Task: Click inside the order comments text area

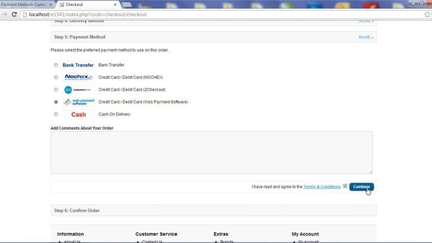Action: tap(211, 153)
